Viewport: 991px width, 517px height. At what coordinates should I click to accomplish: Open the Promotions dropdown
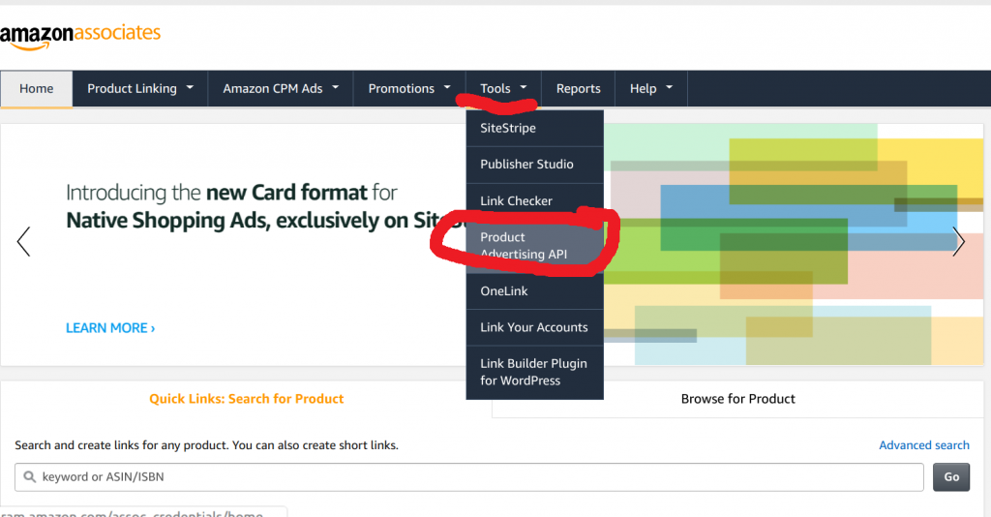coord(409,89)
